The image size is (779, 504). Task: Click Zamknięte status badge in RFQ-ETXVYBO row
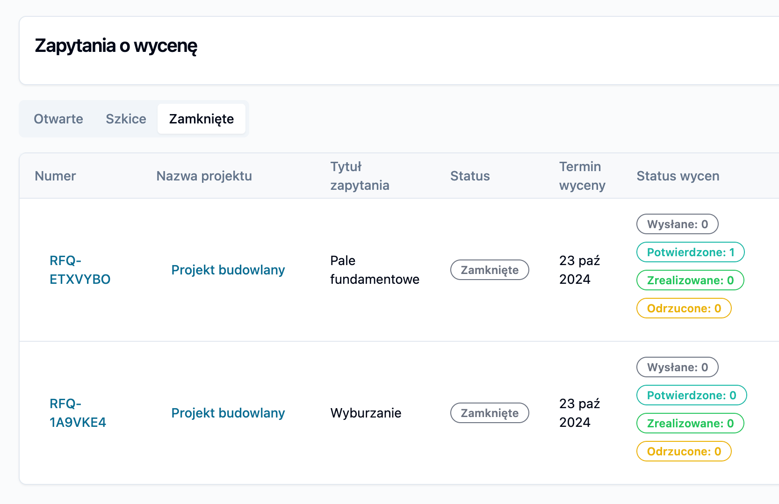[490, 270]
